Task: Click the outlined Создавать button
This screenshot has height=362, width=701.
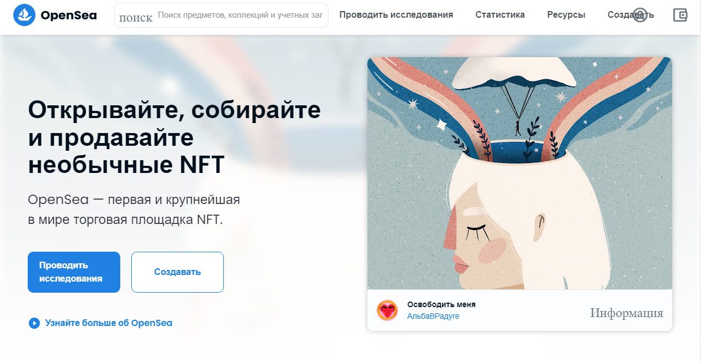Action: (x=177, y=272)
